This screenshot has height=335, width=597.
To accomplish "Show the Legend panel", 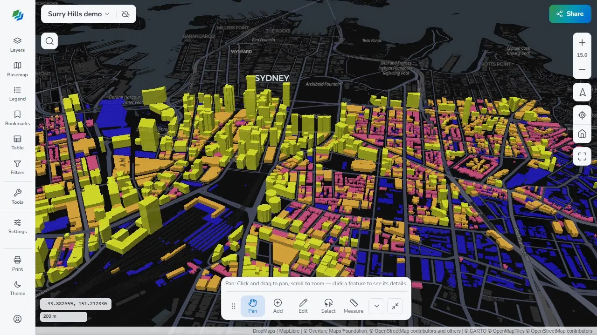I will click(x=17, y=94).
